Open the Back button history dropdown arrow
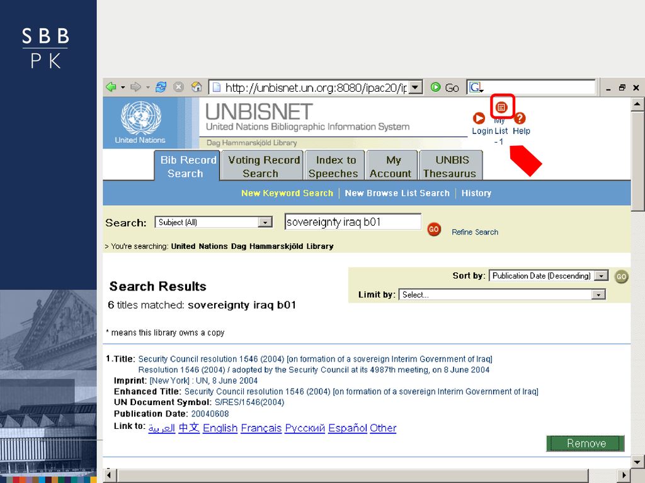Viewport: 645px width, 483px height. tap(123, 87)
